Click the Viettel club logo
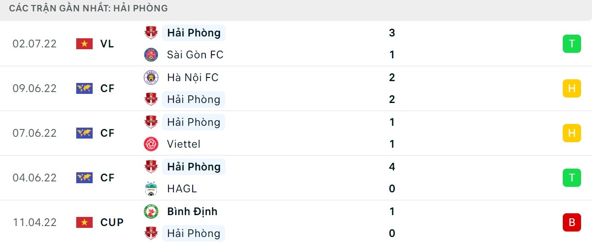 151,144
